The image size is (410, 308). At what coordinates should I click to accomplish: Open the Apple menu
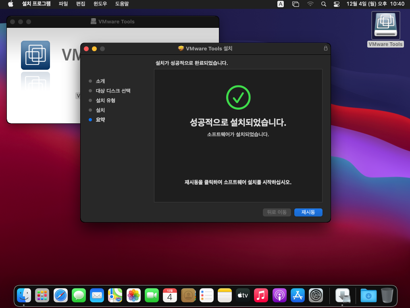[10, 4]
